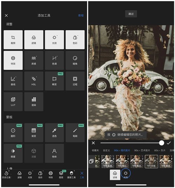Image resolution: width=175 pixels, height=188 pixels.
Task: Choose the 物体 object mask tool
Action: click(54, 153)
